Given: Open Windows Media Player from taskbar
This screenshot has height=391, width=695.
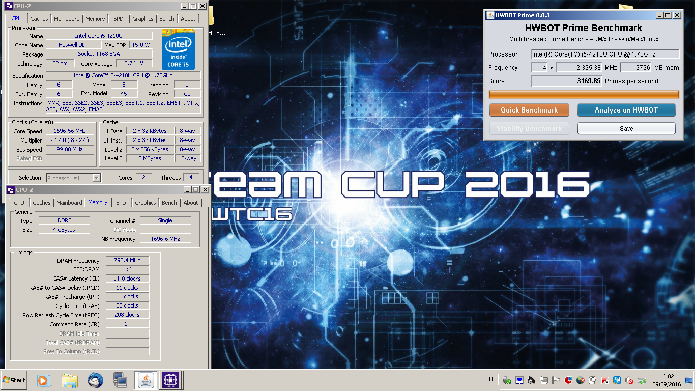Looking at the screenshot, I should click(44, 380).
